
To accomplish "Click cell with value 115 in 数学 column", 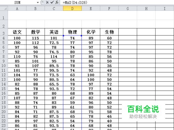I will pos(35,38).
